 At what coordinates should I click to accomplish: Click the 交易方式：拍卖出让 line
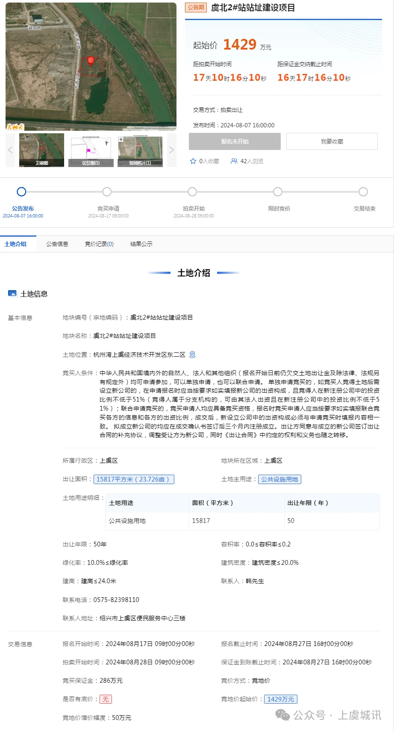click(218, 110)
